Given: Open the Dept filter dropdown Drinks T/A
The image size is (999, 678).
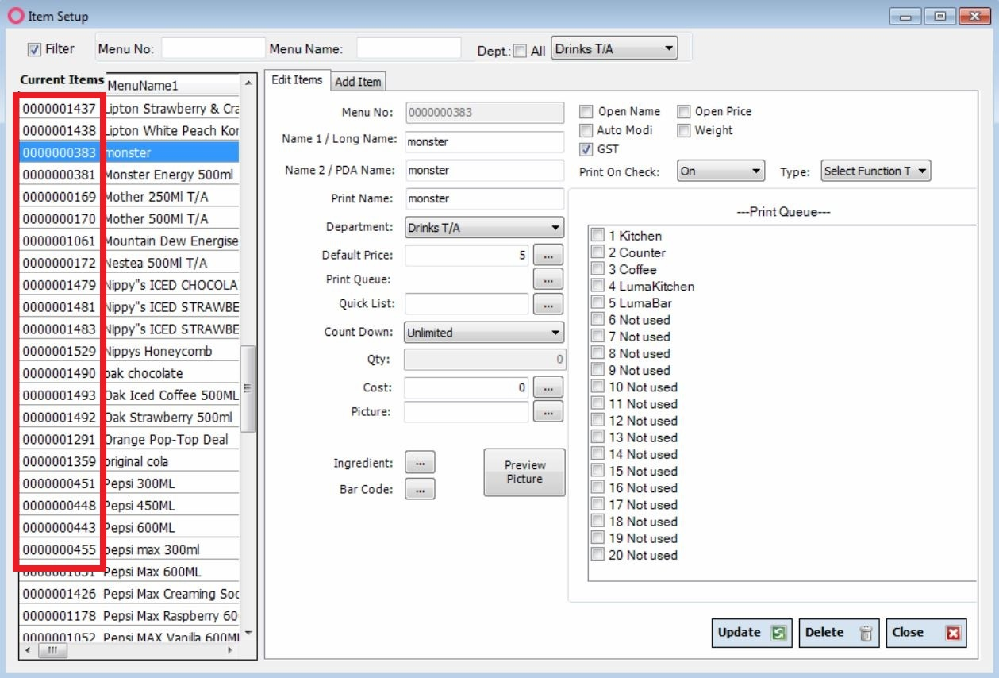Looking at the screenshot, I should click(614, 49).
